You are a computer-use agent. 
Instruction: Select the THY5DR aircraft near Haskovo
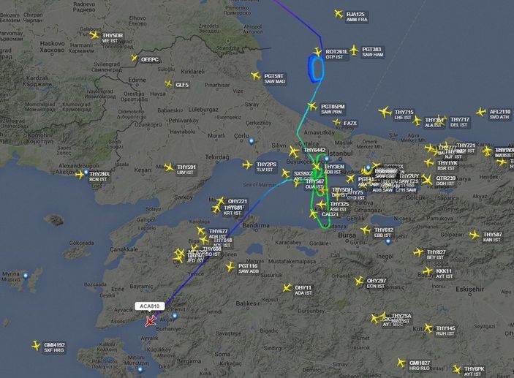(94, 35)
